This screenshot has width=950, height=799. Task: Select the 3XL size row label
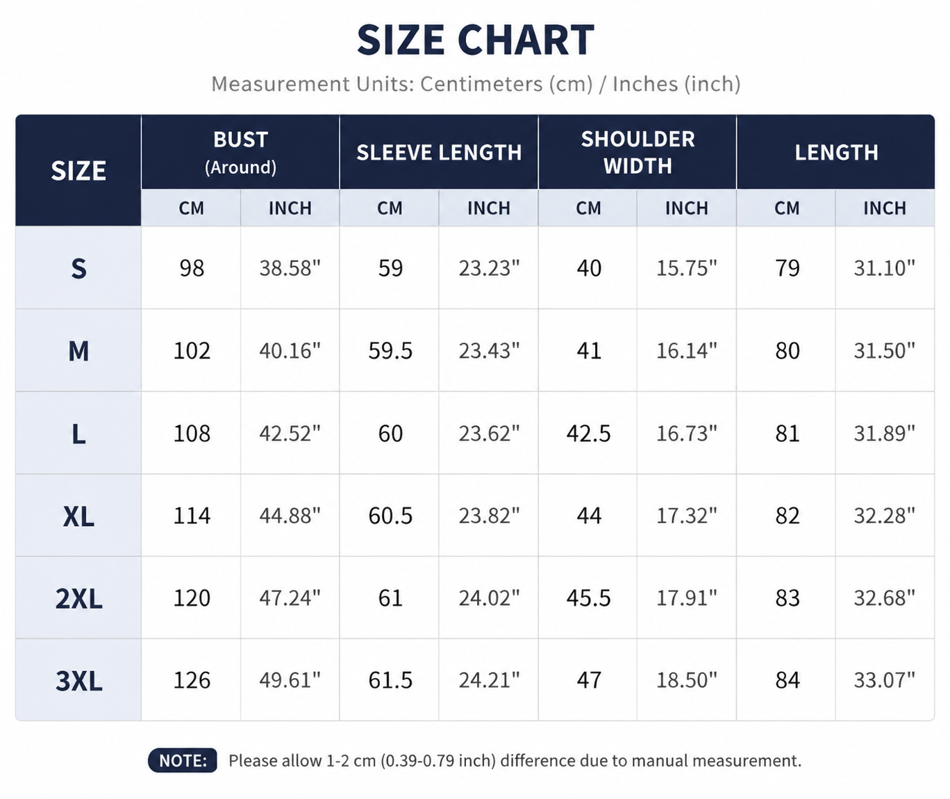point(78,681)
